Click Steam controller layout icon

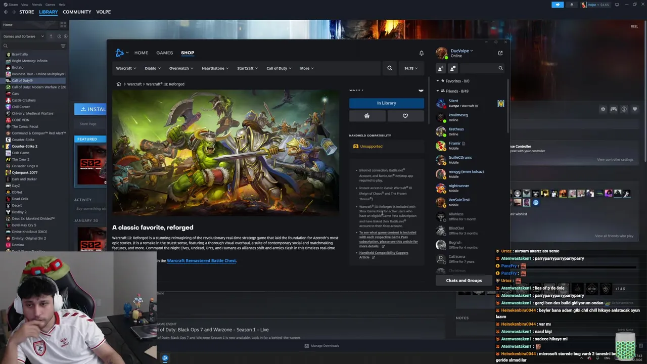614,109
